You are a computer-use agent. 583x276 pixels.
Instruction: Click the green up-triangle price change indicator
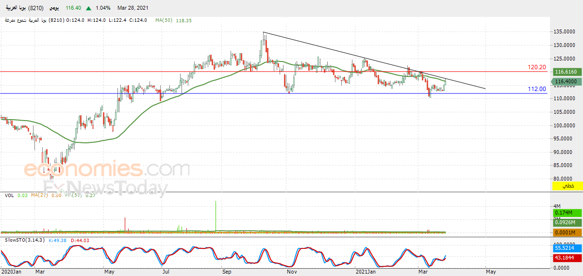pos(88,8)
